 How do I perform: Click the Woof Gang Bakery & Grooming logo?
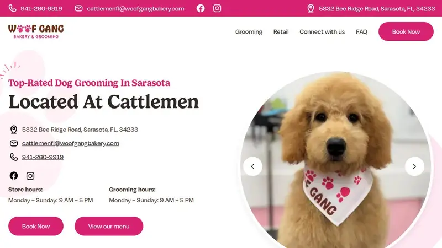click(x=36, y=31)
